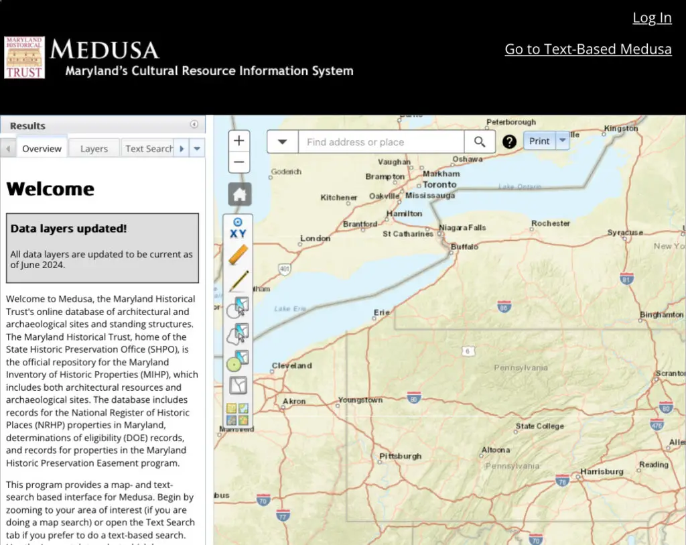686x545 pixels.
Task: Show next tabs with right arrow
Action: [182, 148]
